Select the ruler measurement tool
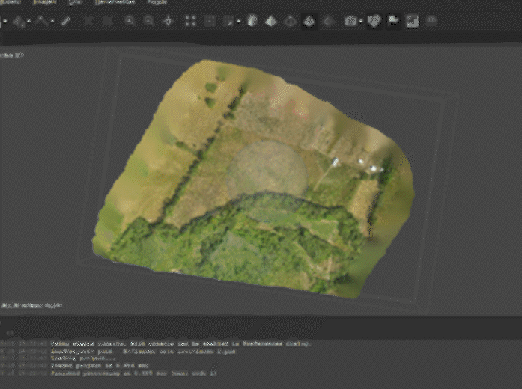The height and width of the screenshot is (389, 522). coord(66,21)
